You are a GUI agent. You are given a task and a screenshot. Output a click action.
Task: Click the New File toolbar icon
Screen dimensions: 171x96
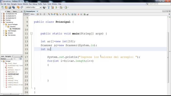click(x=3, y=7)
